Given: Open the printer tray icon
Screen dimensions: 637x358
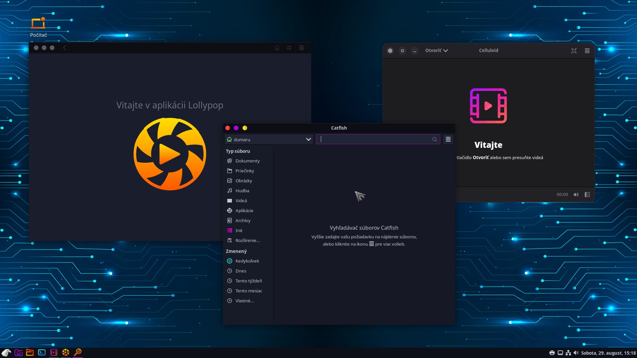Looking at the screenshot, I should [552, 353].
